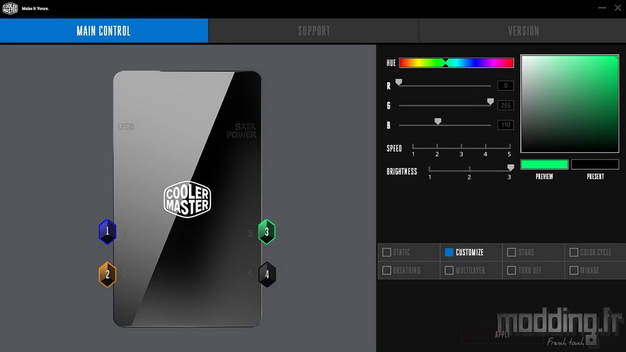Click the Cooler Master logo on the controller
Viewport: 626px width, 352px height.
[x=187, y=199]
